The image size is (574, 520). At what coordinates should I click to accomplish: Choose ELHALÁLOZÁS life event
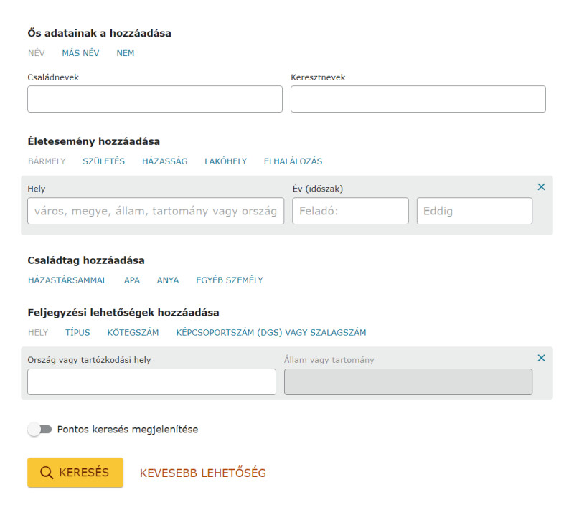tap(293, 161)
